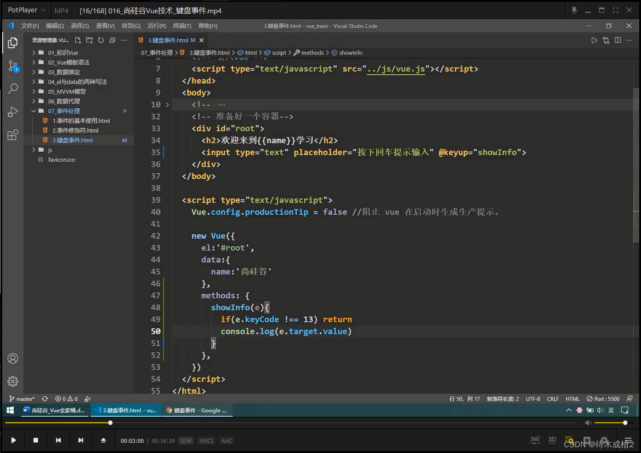Open the 终端(T) menu
This screenshot has width=641, height=453.
[182, 26]
